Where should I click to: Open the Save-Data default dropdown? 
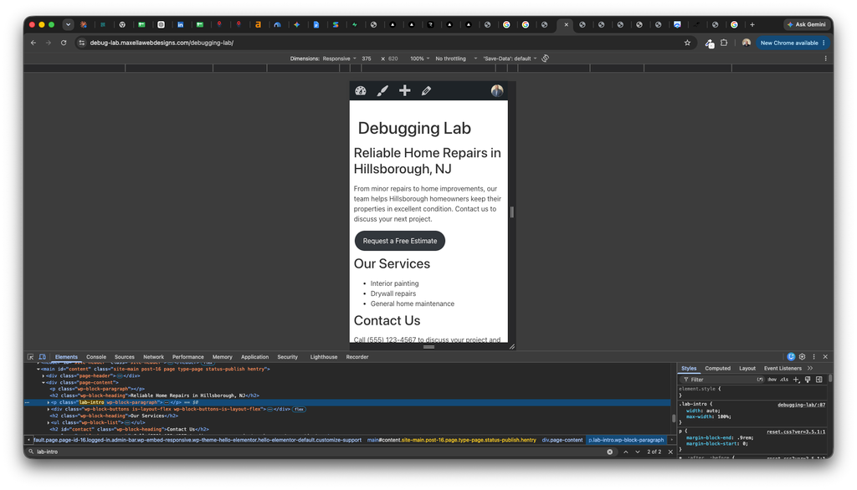pos(510,59)
